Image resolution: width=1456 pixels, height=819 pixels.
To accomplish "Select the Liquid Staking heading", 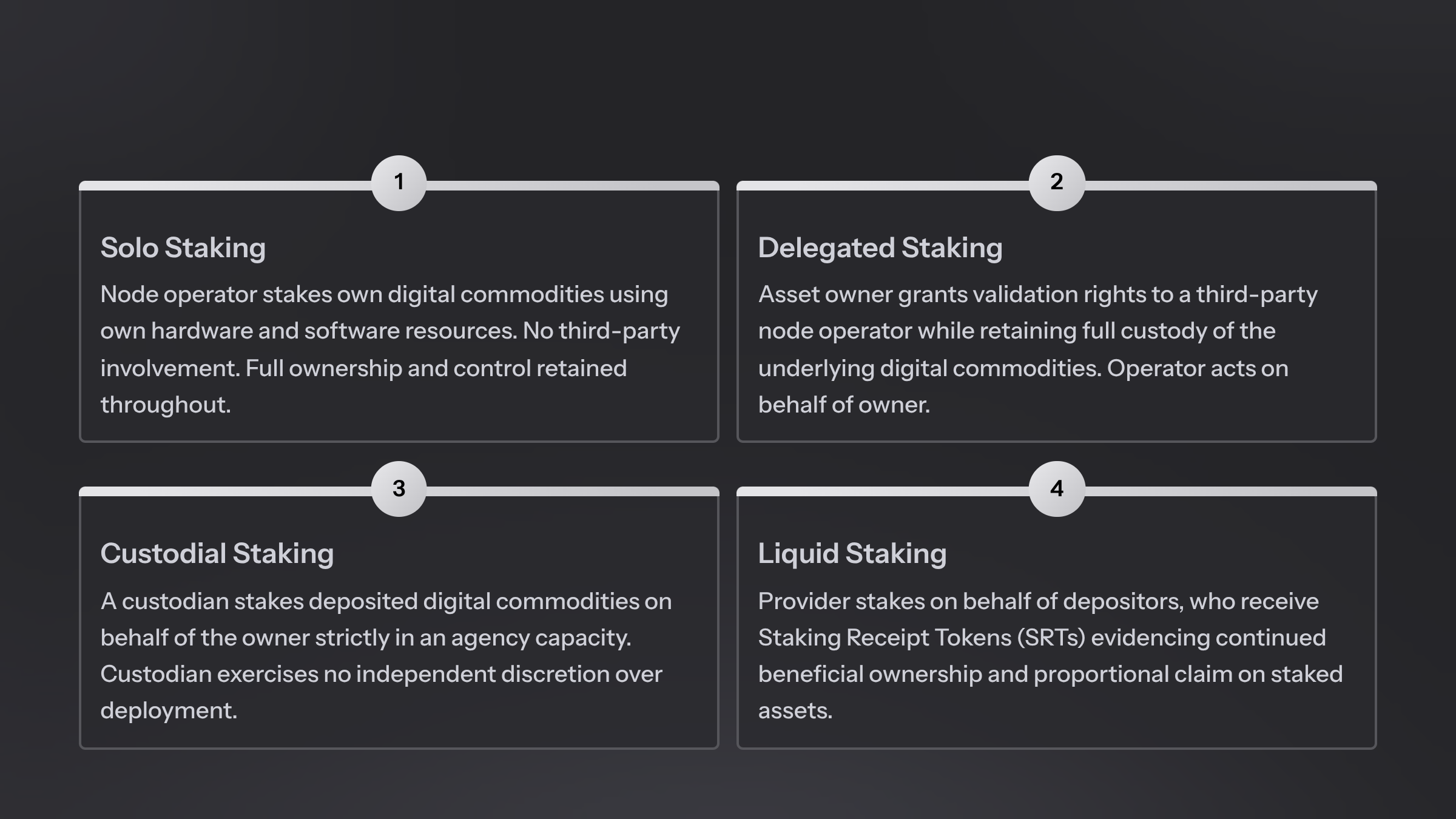I will (852, 554).
